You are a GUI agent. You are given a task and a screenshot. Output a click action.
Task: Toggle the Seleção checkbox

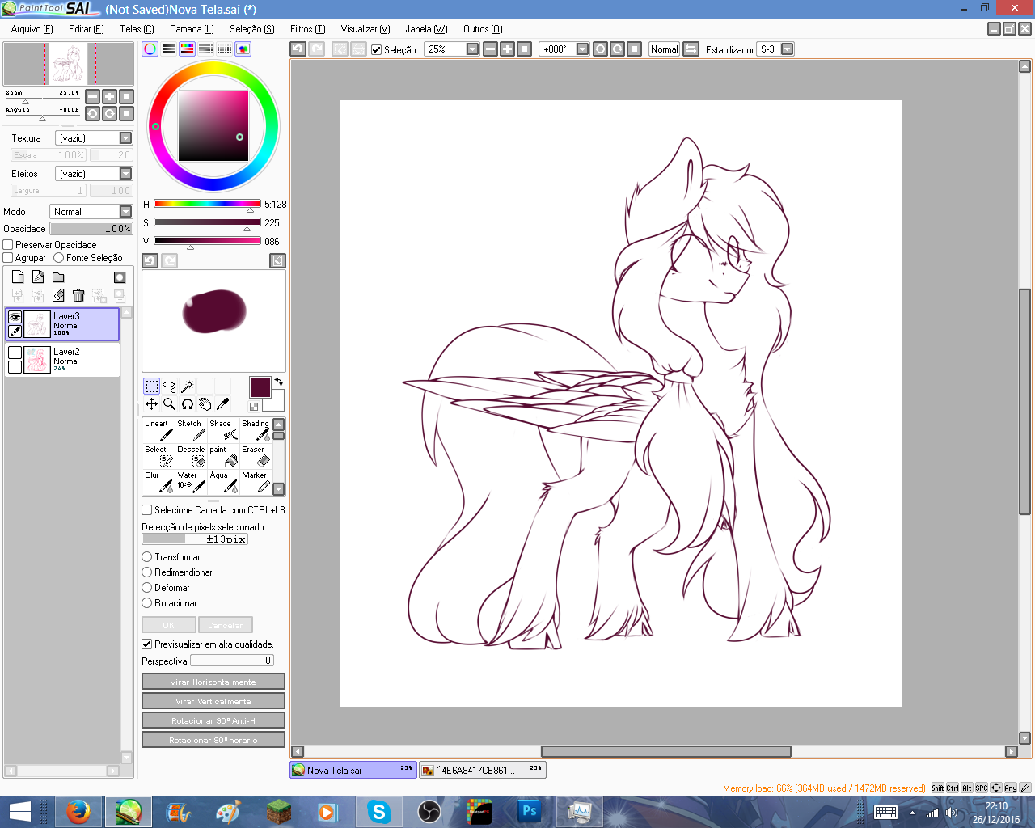click(377, 49)
